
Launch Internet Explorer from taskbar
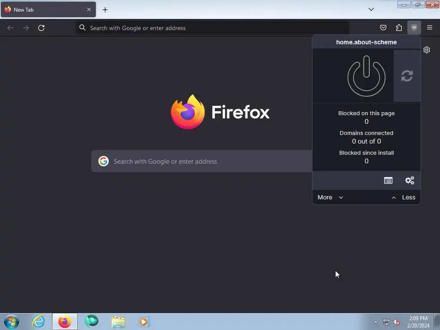pyautogui.click(x=38, y=321)
